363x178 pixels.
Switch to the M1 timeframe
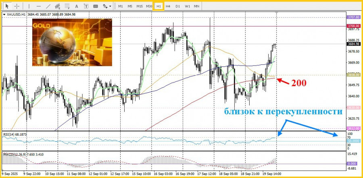[x=121, y=6]
